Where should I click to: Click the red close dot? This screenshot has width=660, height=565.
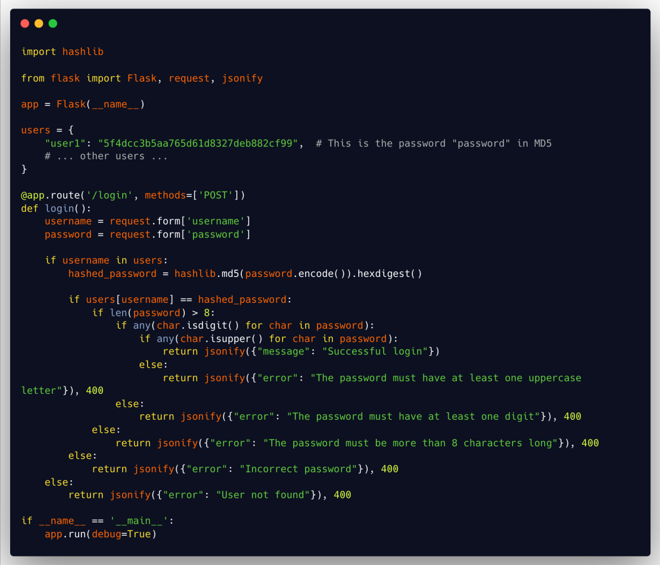pyautogui.click(x=25, y=24)
